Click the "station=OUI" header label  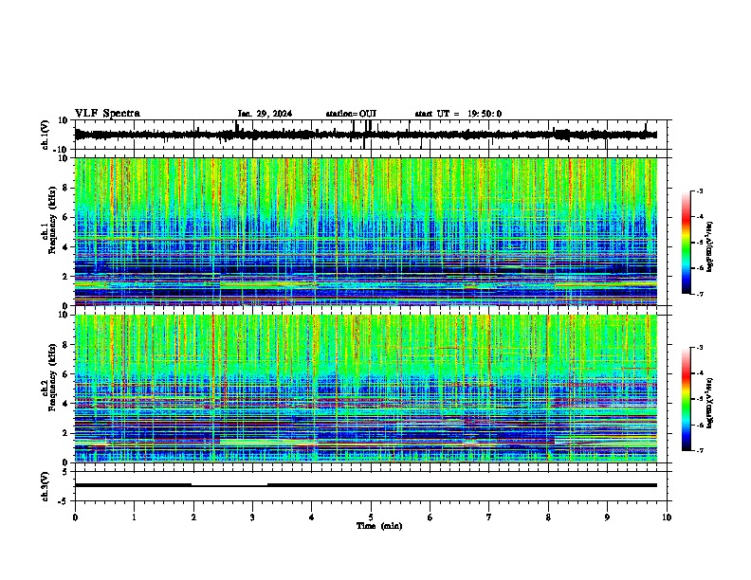[x=351, y=114]
